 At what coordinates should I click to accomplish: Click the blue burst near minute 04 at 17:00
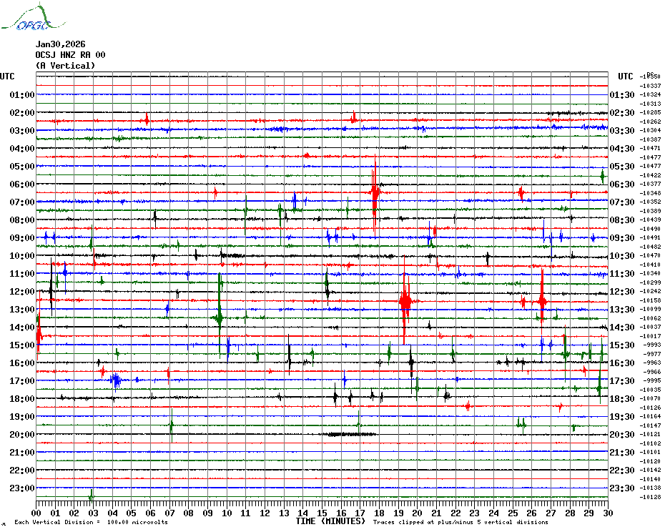[x=115, y=380]
